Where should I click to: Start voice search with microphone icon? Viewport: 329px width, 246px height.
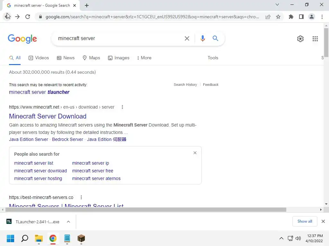coord(202,38)
